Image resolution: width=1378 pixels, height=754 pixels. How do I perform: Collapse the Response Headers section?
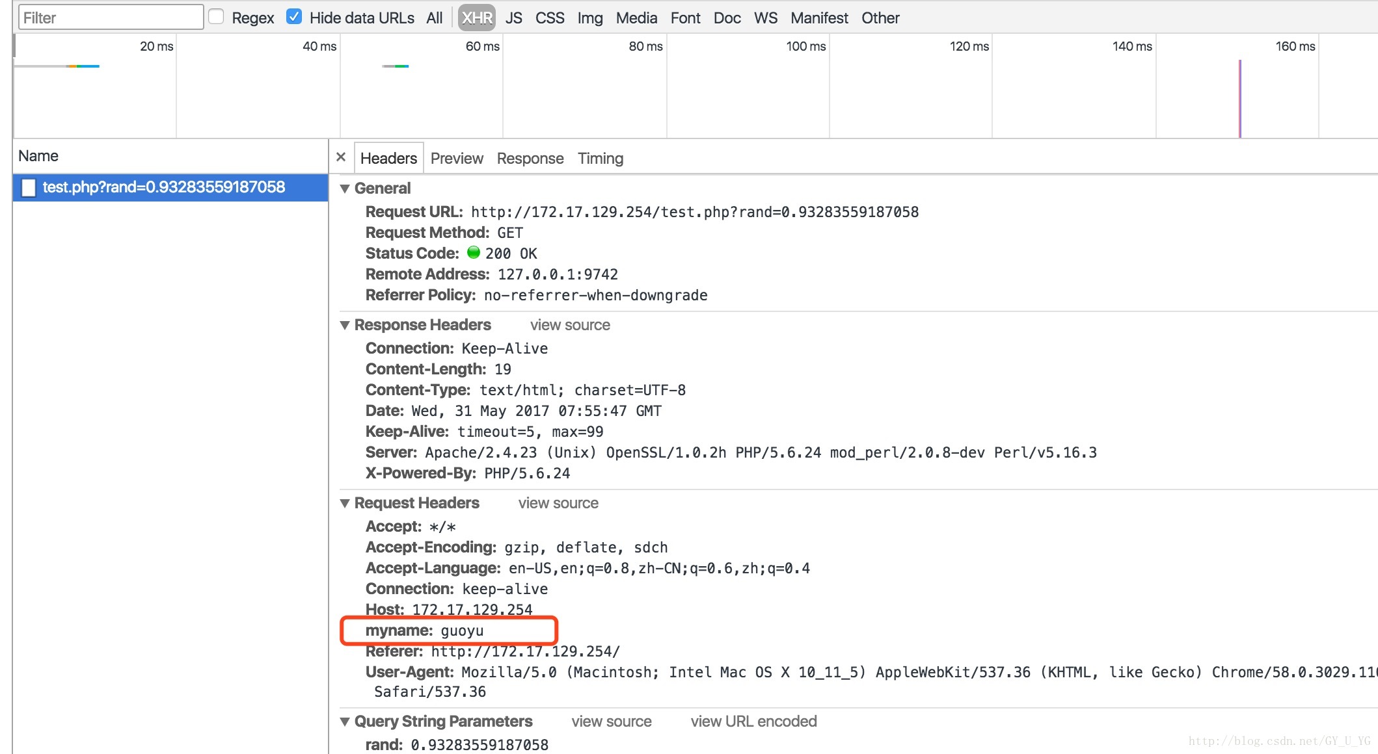tap(345, 325)
